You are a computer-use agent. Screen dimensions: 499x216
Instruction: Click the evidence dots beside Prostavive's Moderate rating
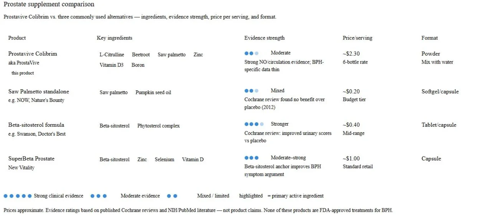click(251, 53)
